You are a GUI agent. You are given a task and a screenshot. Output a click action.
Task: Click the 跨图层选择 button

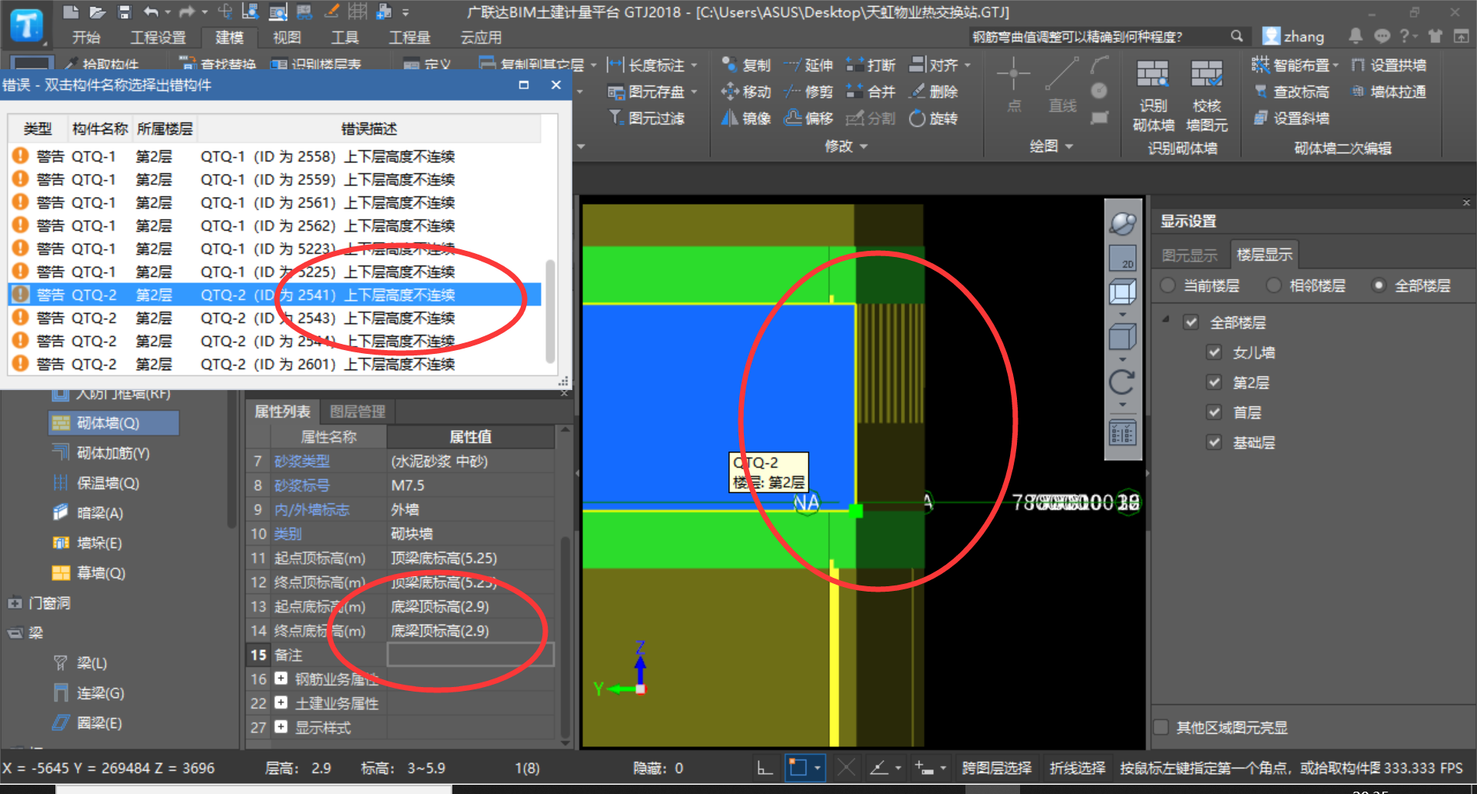point(997,768)
